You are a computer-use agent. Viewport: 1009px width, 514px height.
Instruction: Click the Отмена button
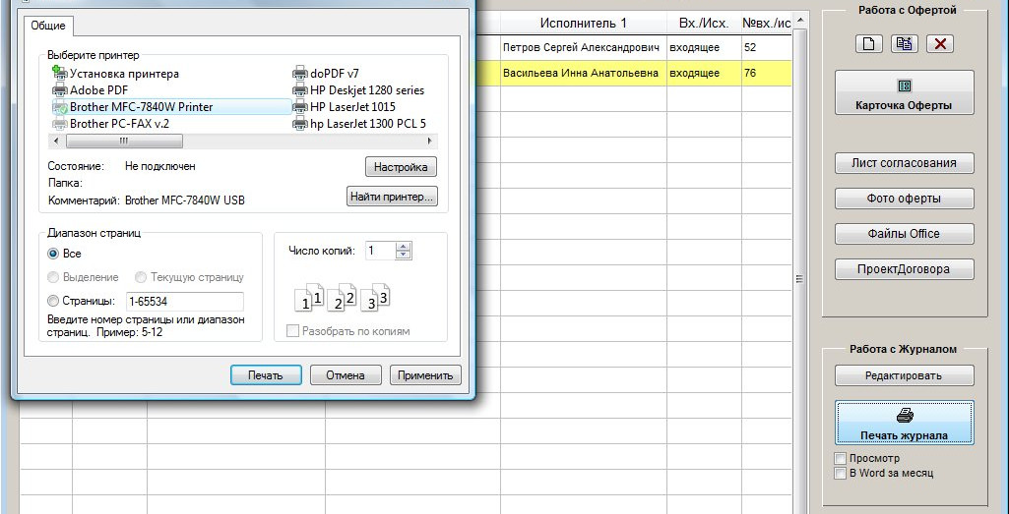(346, 375)
